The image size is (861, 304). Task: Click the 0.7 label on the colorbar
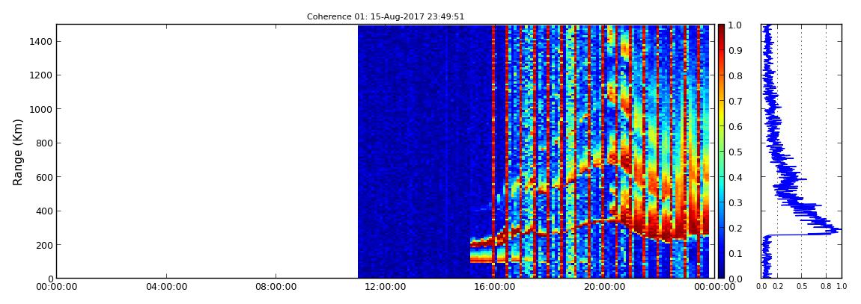[x=734, y=102]
